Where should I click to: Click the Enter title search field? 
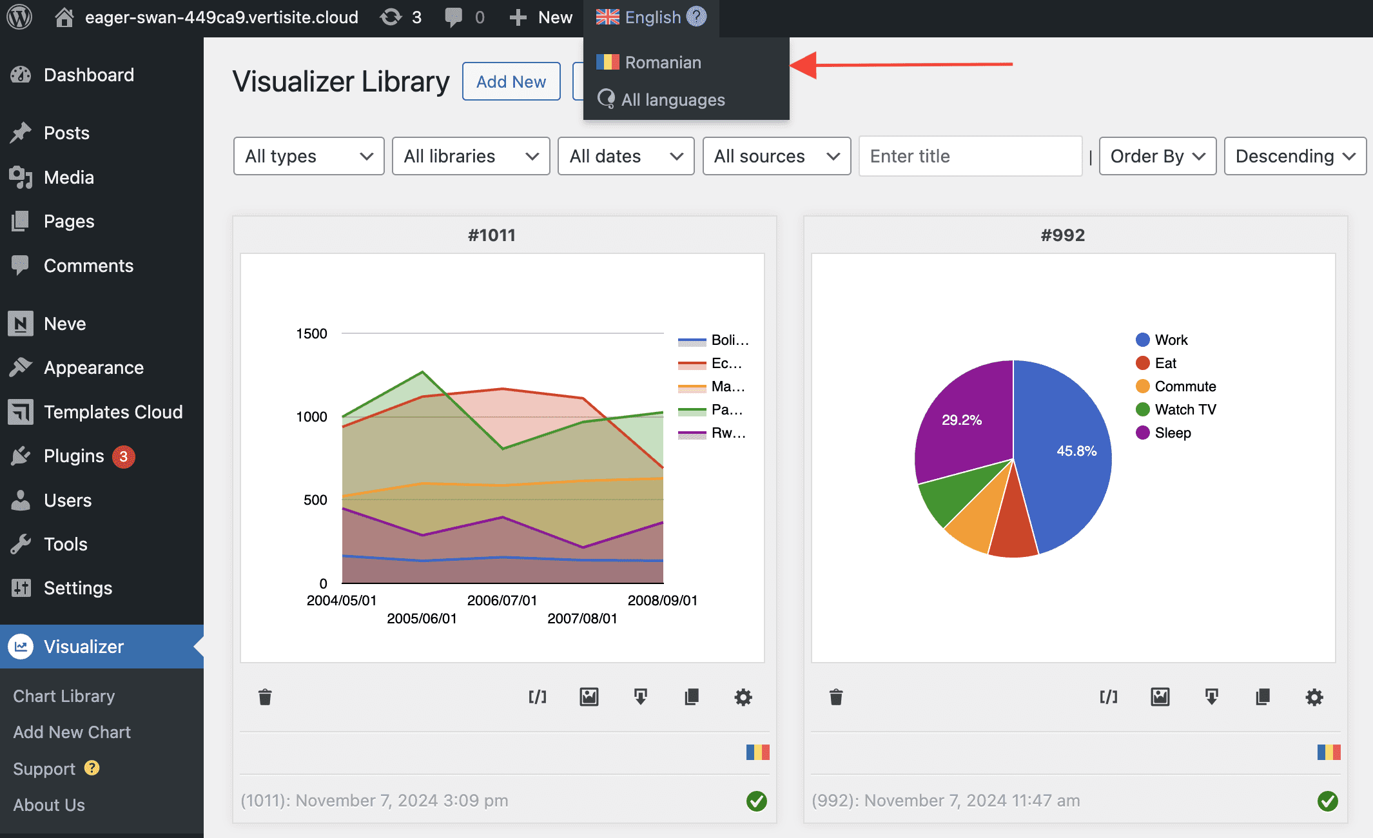pyautogui.click(x=969, y=156)
